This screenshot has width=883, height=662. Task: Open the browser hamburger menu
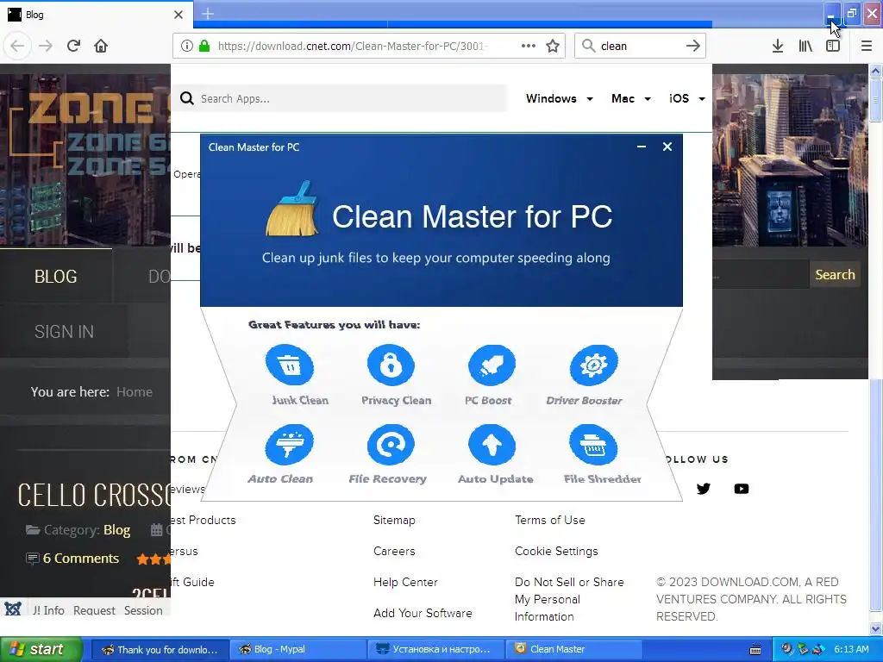(x=867, y=47)
